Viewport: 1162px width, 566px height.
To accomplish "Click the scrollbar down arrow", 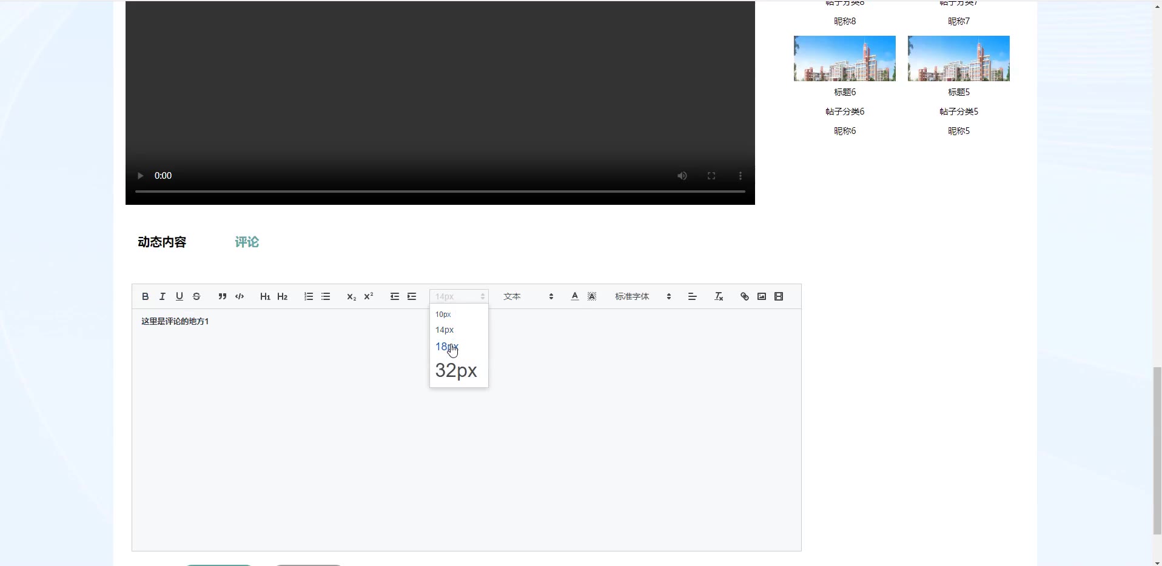I will tap(1157, 562).
